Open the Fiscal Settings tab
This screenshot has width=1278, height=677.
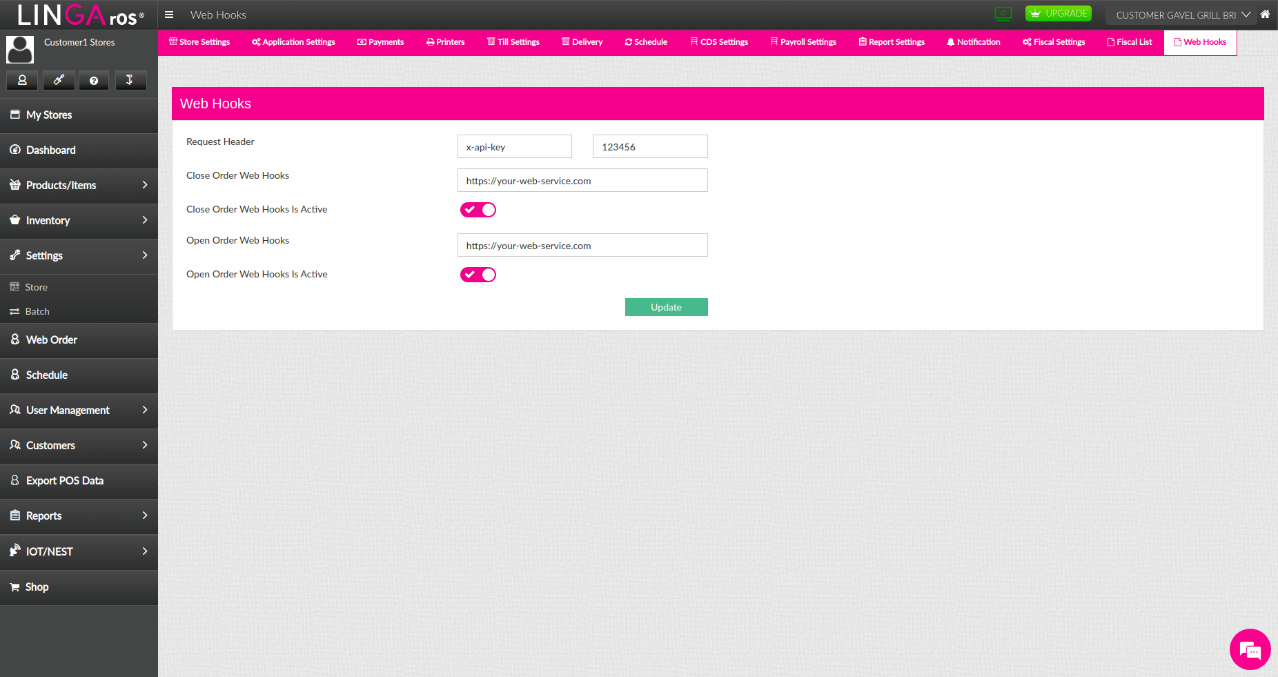point(1054,42)
